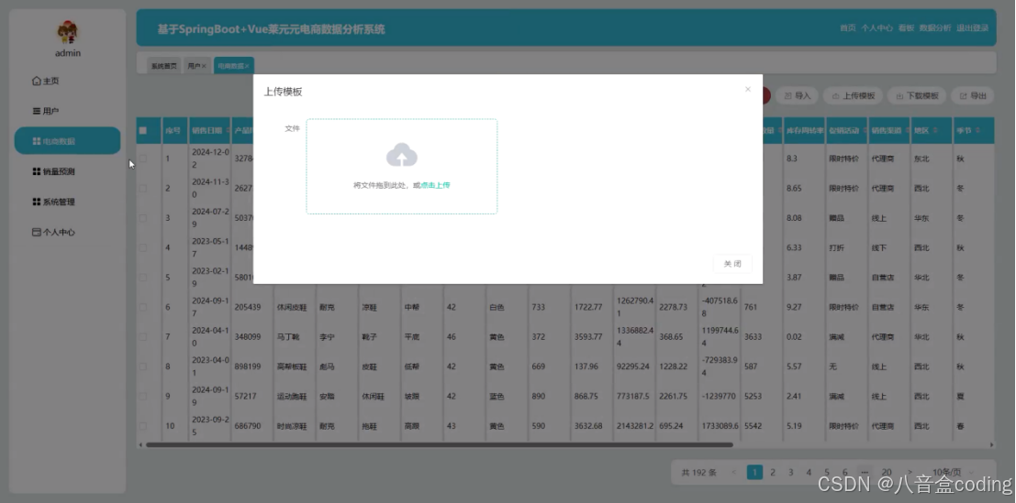Click the previous page arrow
This screenshot has width=1016, height=503.
(x=733, y=472)
